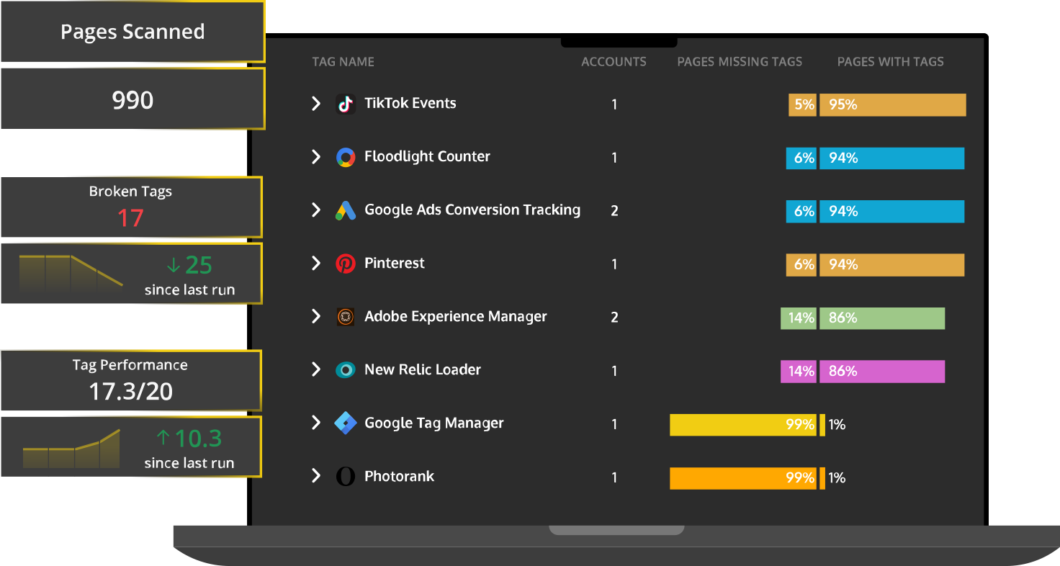Click the up 10.3 since last run value
The image size is (1060, 566).
pyautogui.click(x=189, y=439)
